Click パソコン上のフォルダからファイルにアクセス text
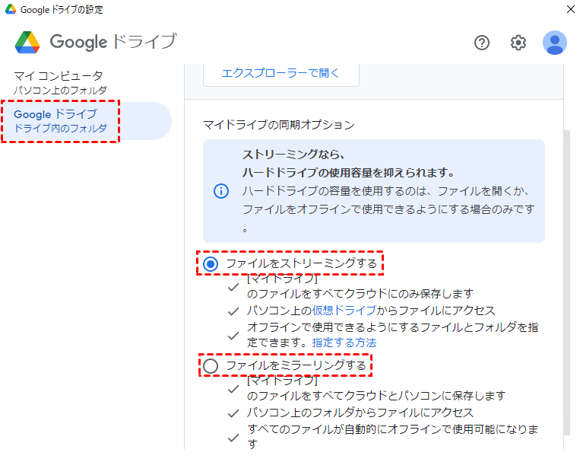 (360, 413)
